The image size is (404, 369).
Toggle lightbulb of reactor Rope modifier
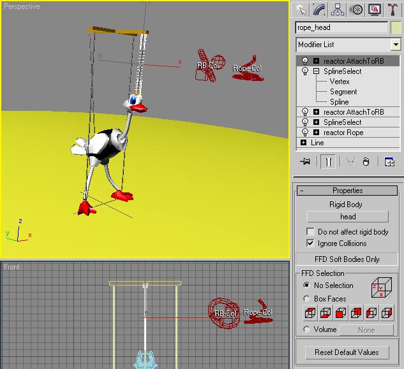coord(305,133)
